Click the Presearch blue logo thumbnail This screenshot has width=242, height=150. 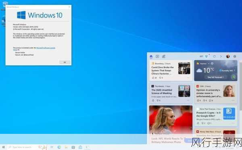click(229, 114)
